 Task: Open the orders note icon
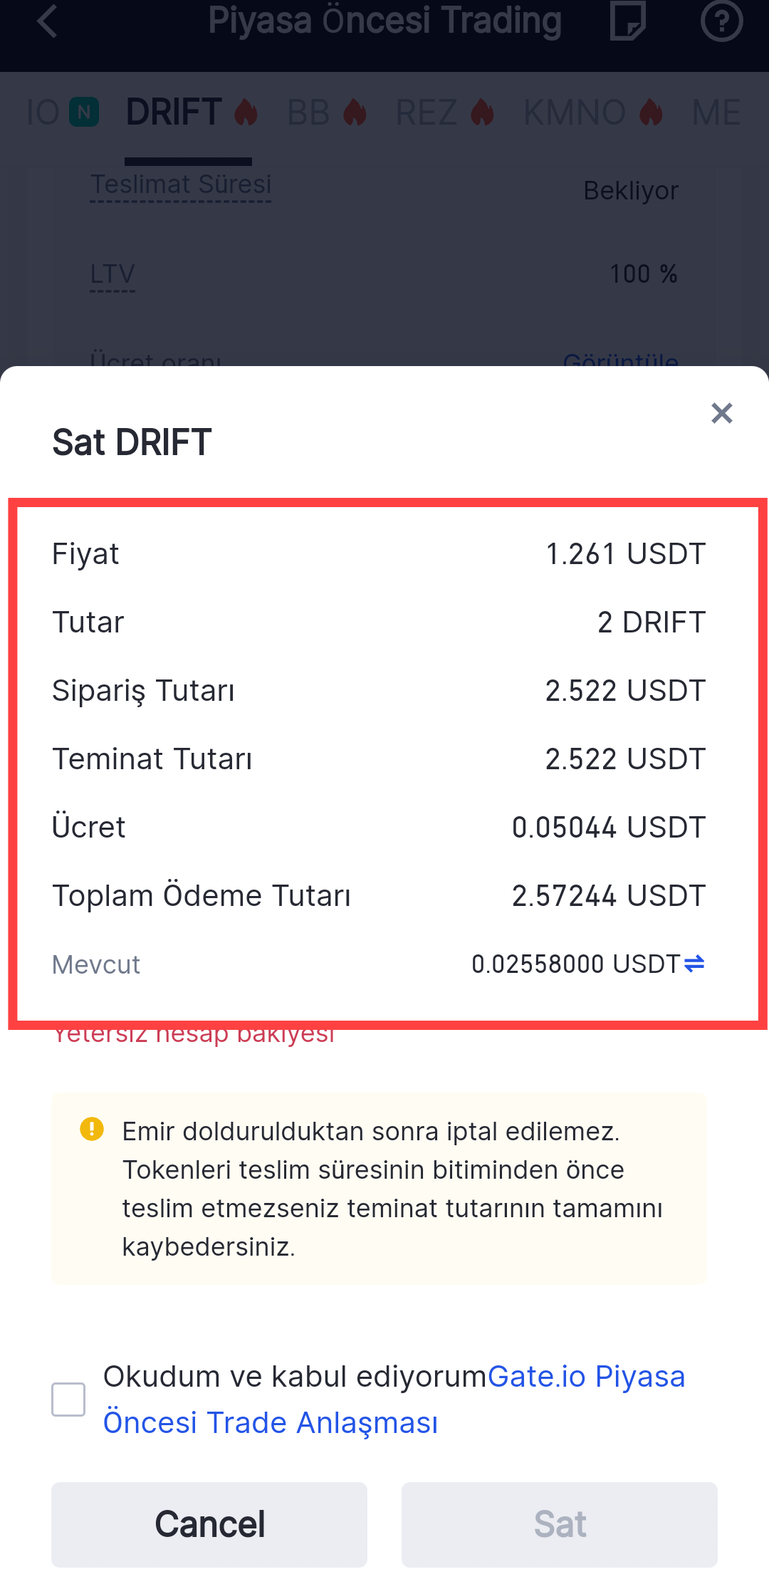[x=627, y=21]
